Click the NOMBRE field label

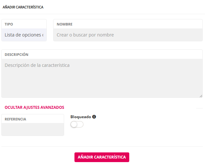coord(64,24)
